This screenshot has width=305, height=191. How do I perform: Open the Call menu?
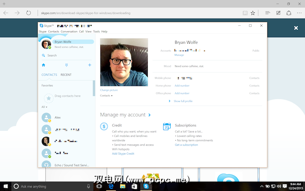81,32
